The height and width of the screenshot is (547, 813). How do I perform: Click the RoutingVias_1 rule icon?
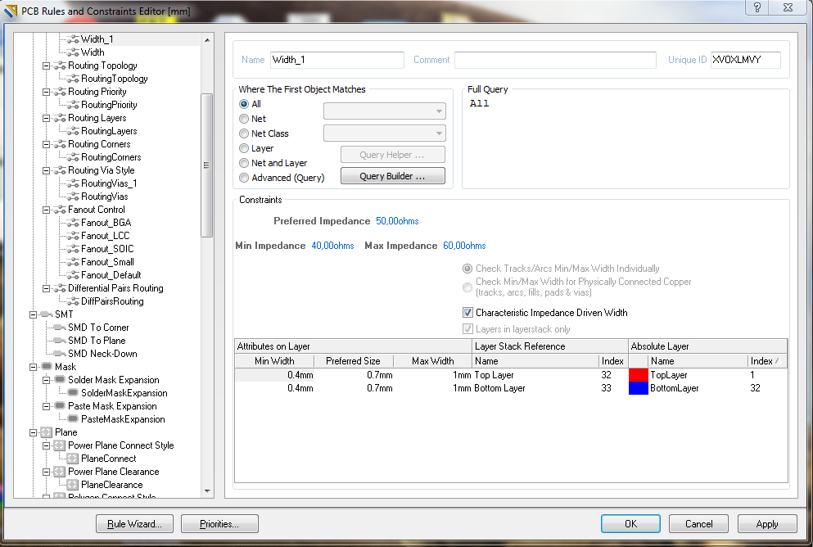(73, 183)
